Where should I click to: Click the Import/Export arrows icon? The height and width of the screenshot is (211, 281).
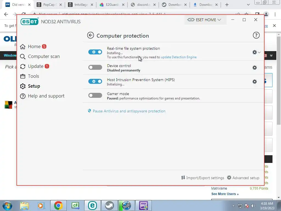pos(183,178)
